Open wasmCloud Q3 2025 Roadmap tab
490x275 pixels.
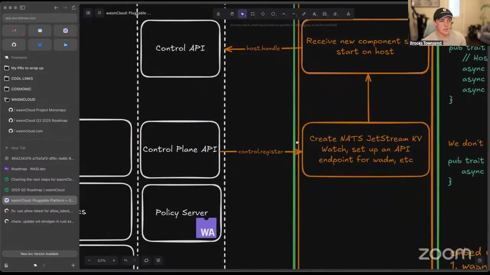[39, 120]
